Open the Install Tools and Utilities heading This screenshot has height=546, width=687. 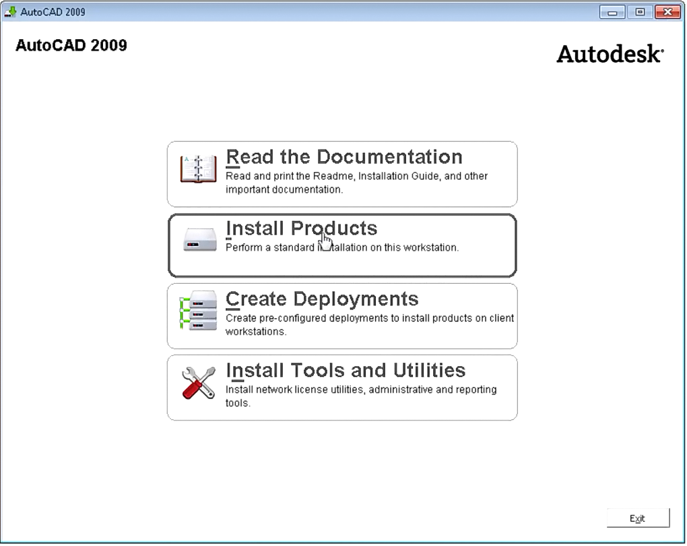coord(346,371)
